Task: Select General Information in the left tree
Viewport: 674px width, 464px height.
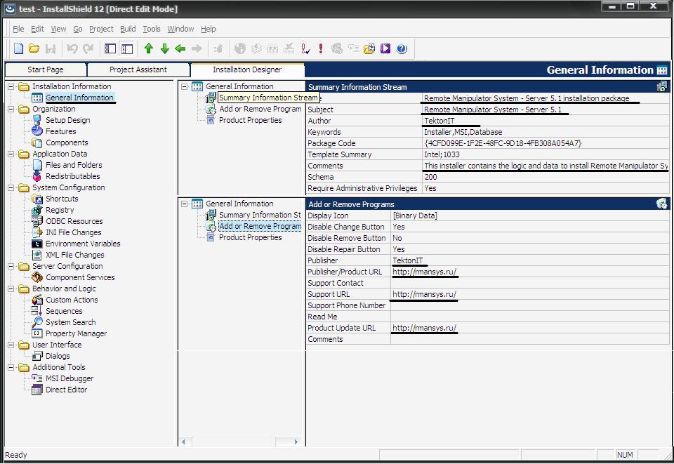Action: [79, 98]
